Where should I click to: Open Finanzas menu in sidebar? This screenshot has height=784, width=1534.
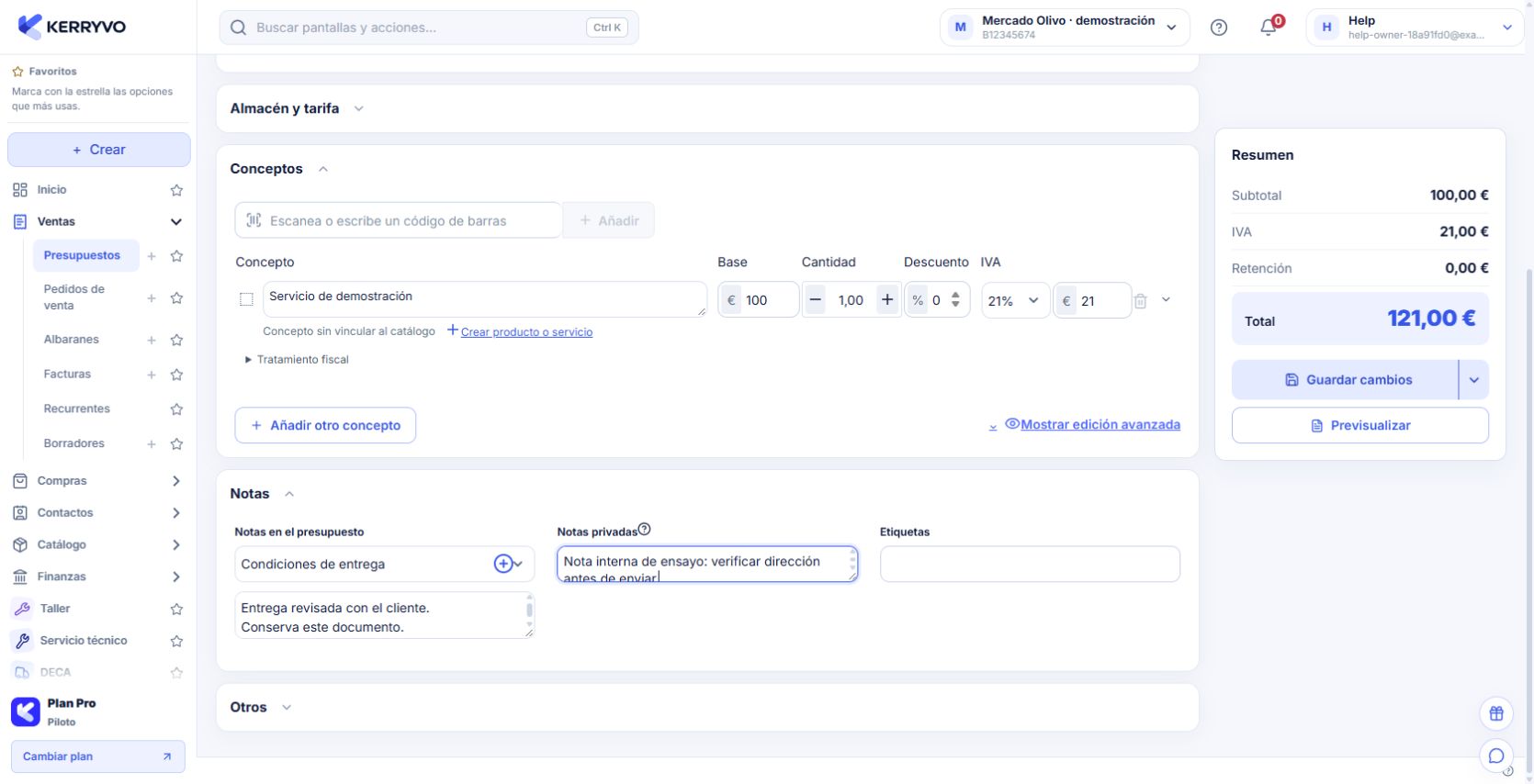click(x=98, y=577)
